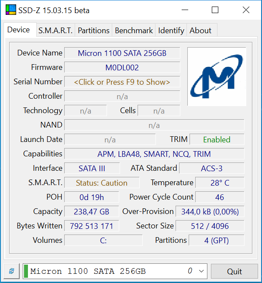Click the Device Name field Micron 1100 SATA 256GB

point(122,53)
